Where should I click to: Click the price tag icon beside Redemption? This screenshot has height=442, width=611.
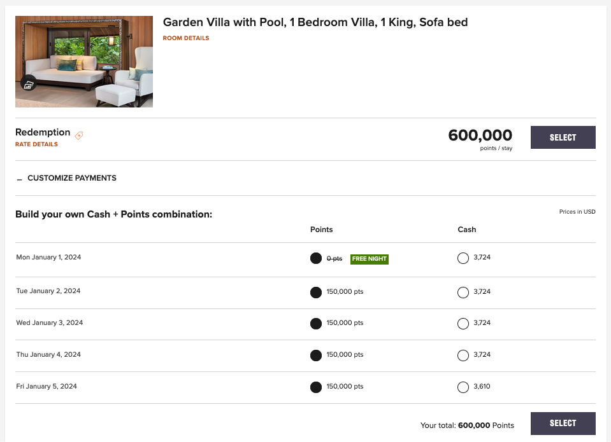click(x=78, y=135)
